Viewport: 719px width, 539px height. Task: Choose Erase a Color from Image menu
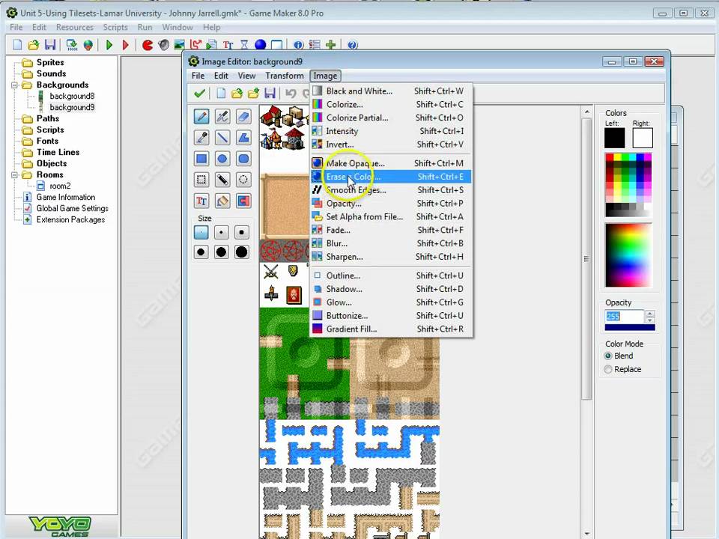(391, 177)
